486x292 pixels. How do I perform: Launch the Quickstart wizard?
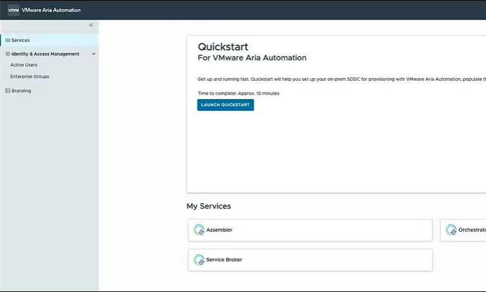(x=226, y=105)
